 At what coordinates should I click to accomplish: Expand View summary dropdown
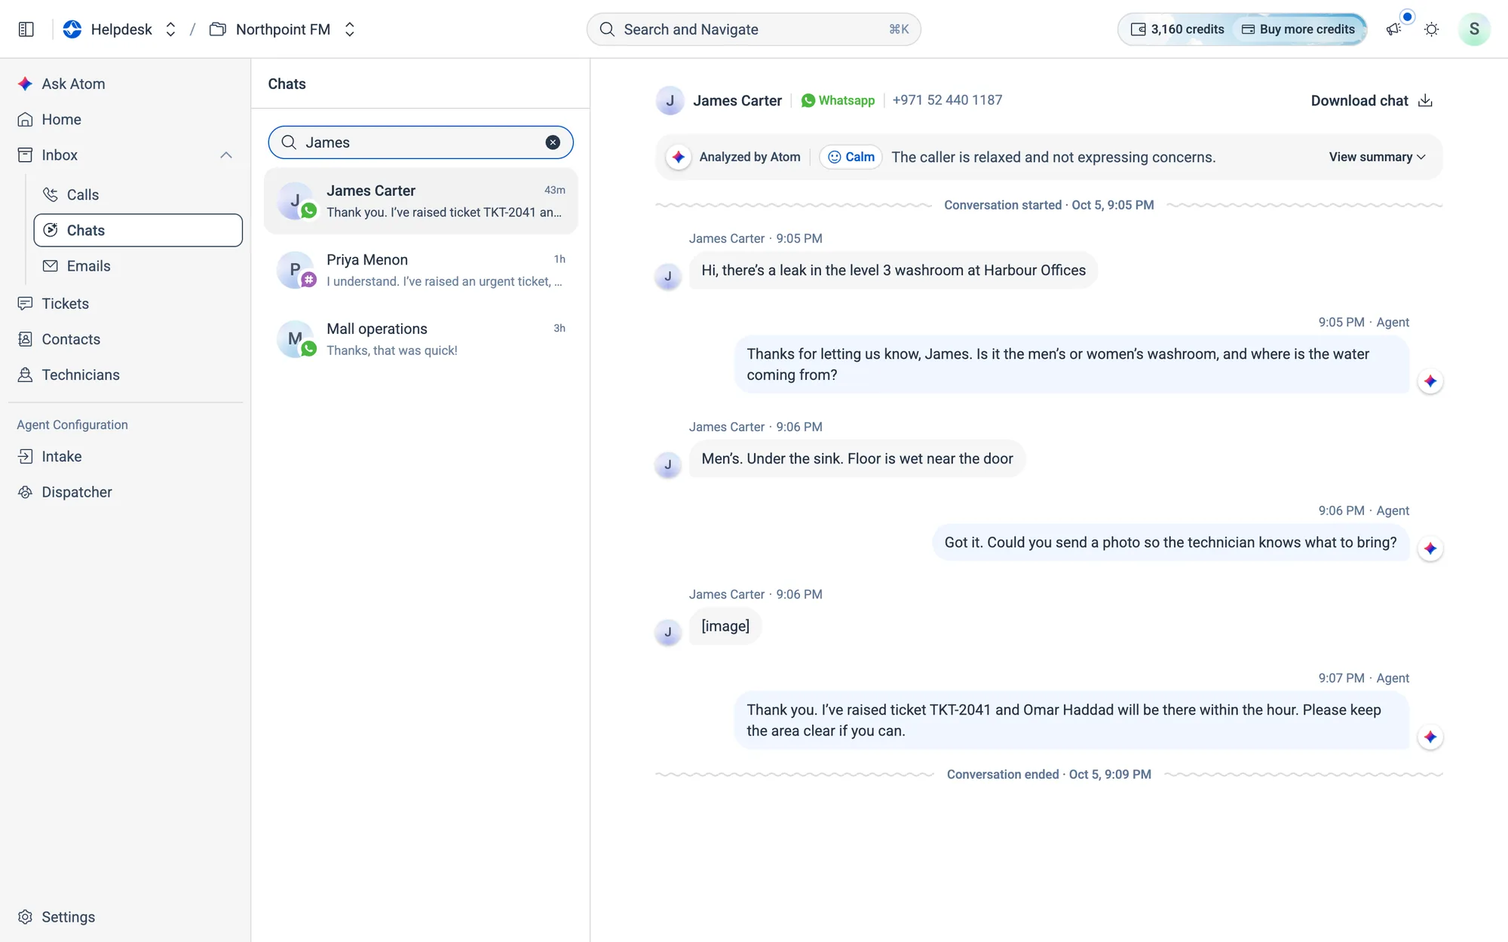pos(1377,157)
